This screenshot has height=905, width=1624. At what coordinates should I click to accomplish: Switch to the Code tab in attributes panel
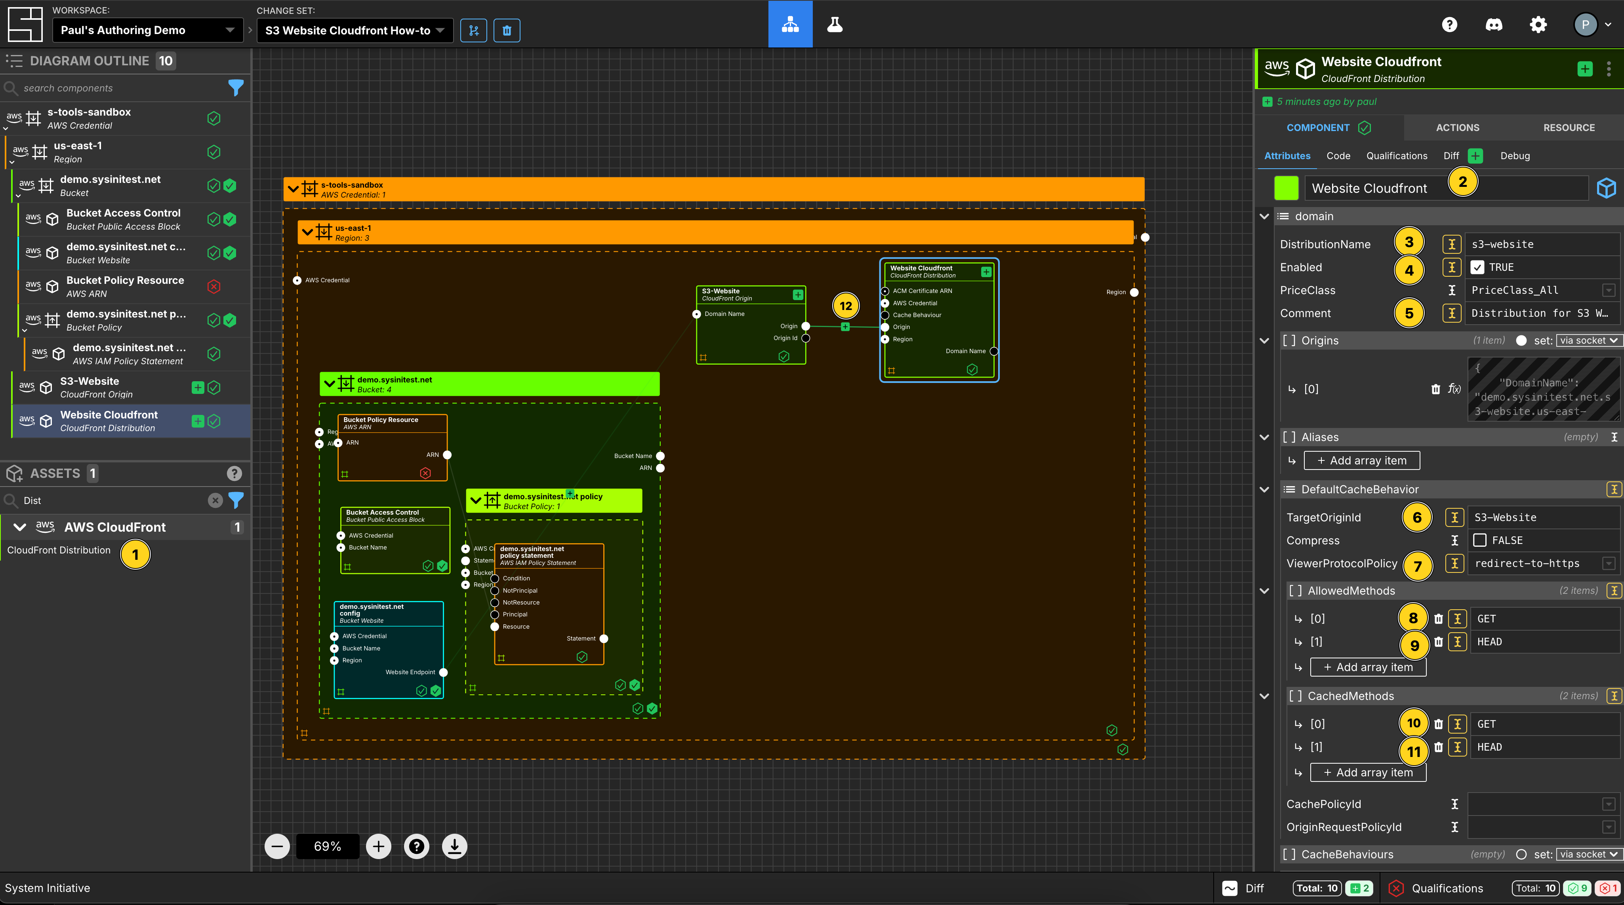click(1339, 155)
